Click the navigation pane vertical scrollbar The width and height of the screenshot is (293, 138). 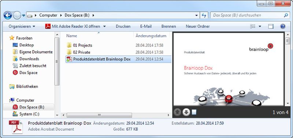(x=57, y=61)
